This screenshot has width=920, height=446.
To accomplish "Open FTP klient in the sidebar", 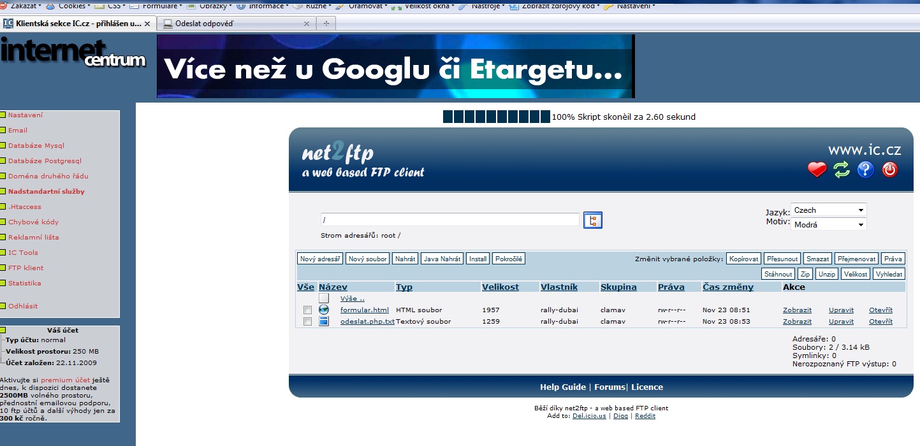I will (x=26, y=268).
